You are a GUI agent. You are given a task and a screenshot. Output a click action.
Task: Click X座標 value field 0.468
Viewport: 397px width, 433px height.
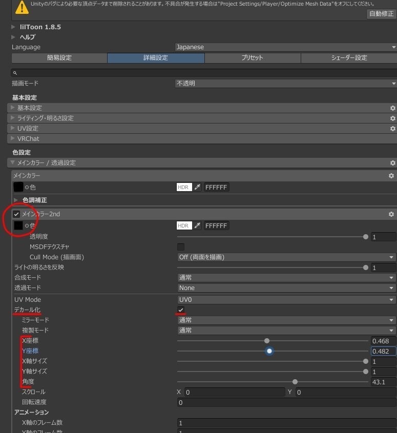point(384,341)
